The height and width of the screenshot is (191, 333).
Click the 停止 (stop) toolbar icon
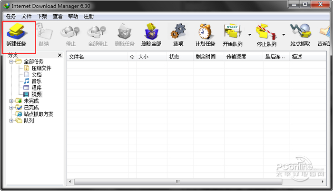pos(70,32)
